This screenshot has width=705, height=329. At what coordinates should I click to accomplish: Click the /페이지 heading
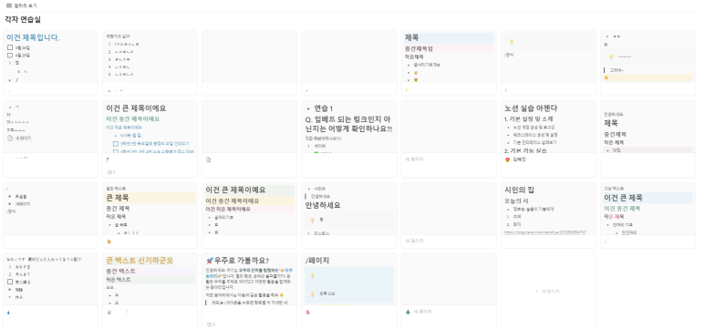point(317,261)
